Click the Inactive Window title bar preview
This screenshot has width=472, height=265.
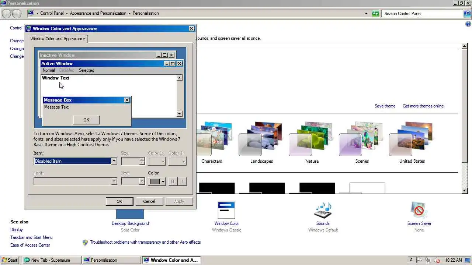click(107, 55)
